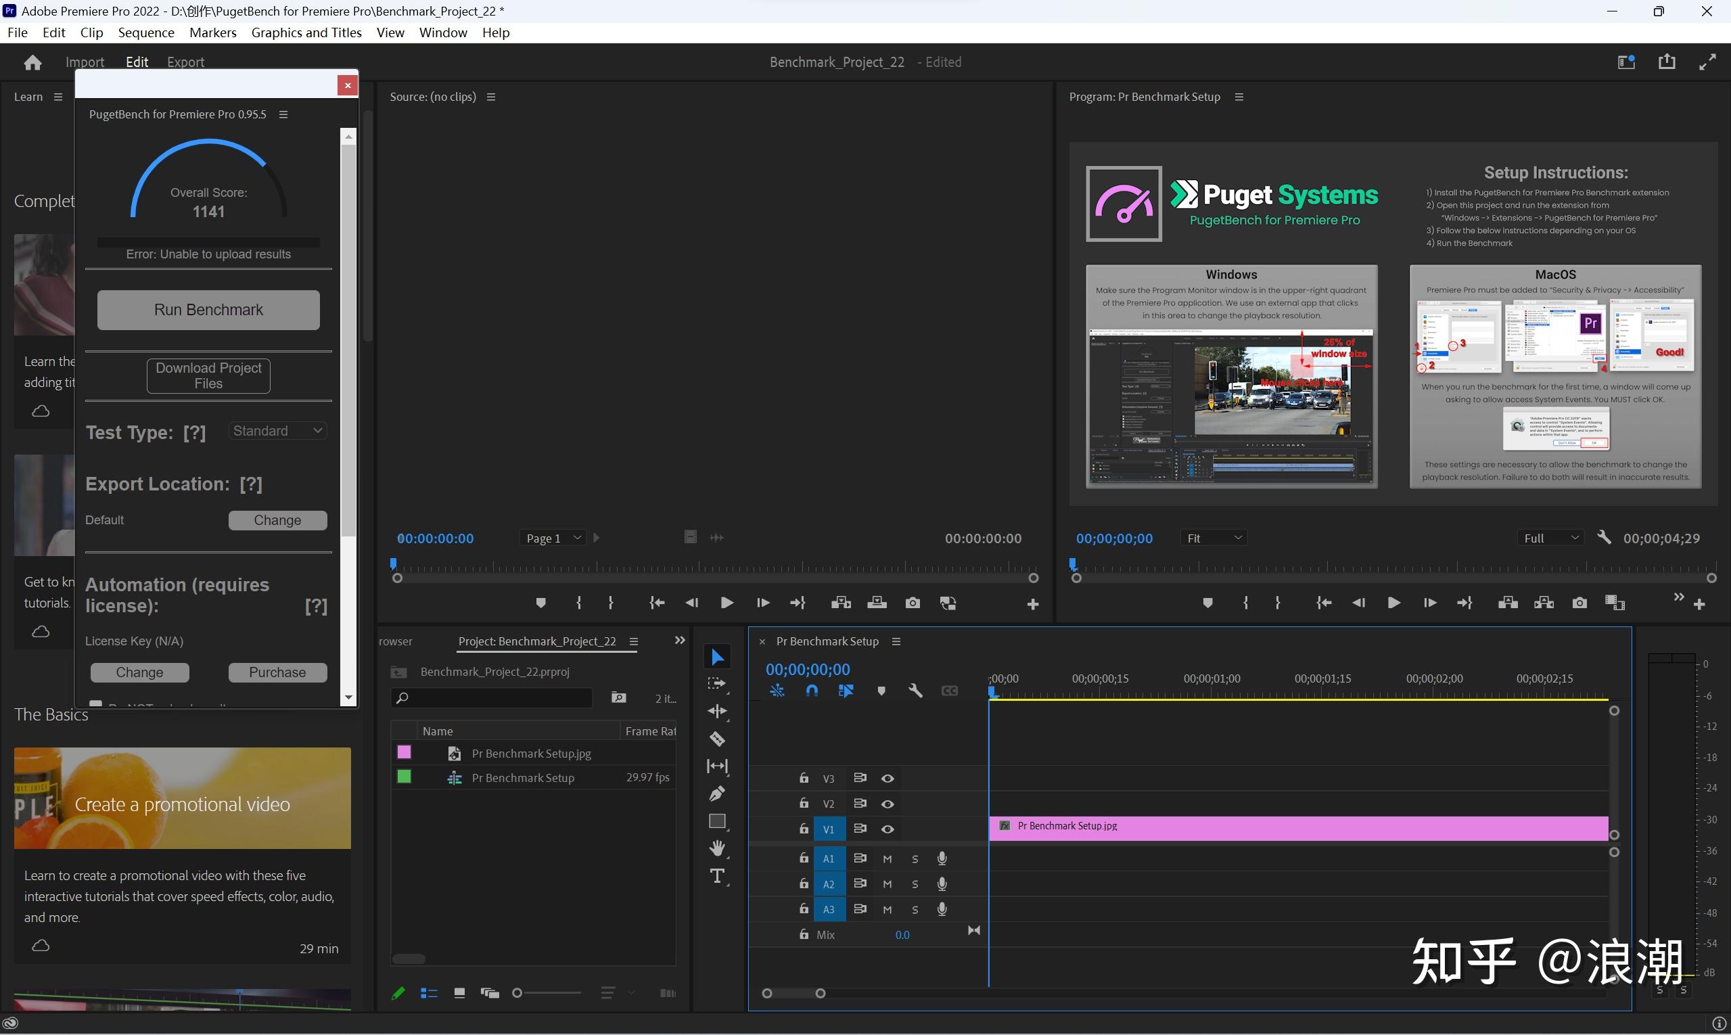Select the Razor tool

(x=717, y=739)
